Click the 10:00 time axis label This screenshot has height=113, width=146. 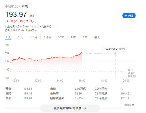pos(16,81)
